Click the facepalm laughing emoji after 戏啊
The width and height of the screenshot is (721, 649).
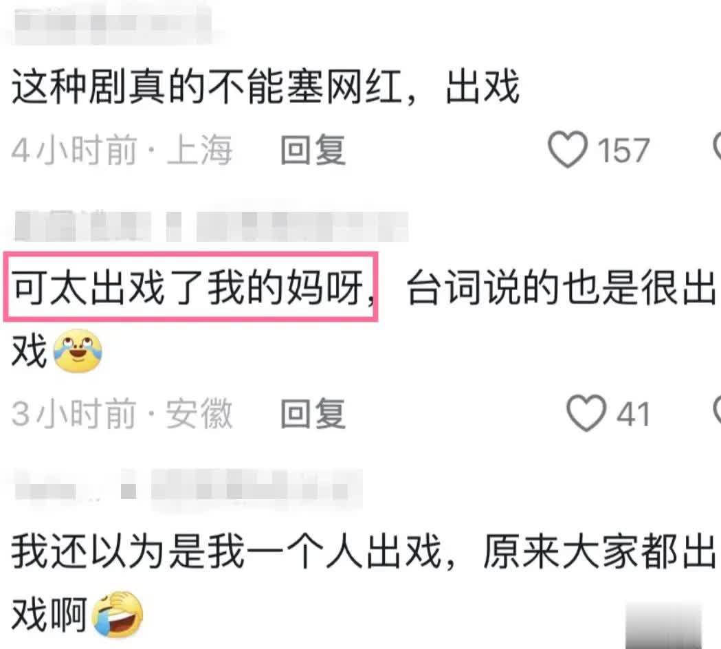pos(118,615)
